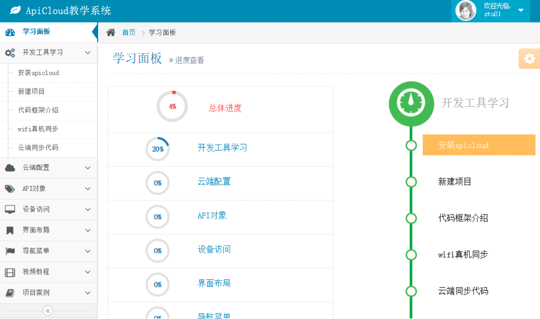The height and width of the screenshot is (319, 540).
Task: Click timeline node beside 代码框架介绍
Action: click(411, 218)
